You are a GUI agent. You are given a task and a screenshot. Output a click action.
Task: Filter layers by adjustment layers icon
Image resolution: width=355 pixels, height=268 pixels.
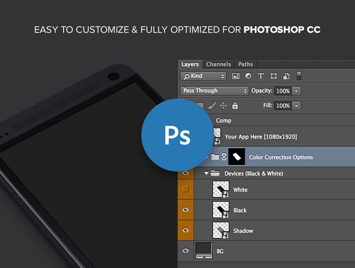tap(248, 76)
